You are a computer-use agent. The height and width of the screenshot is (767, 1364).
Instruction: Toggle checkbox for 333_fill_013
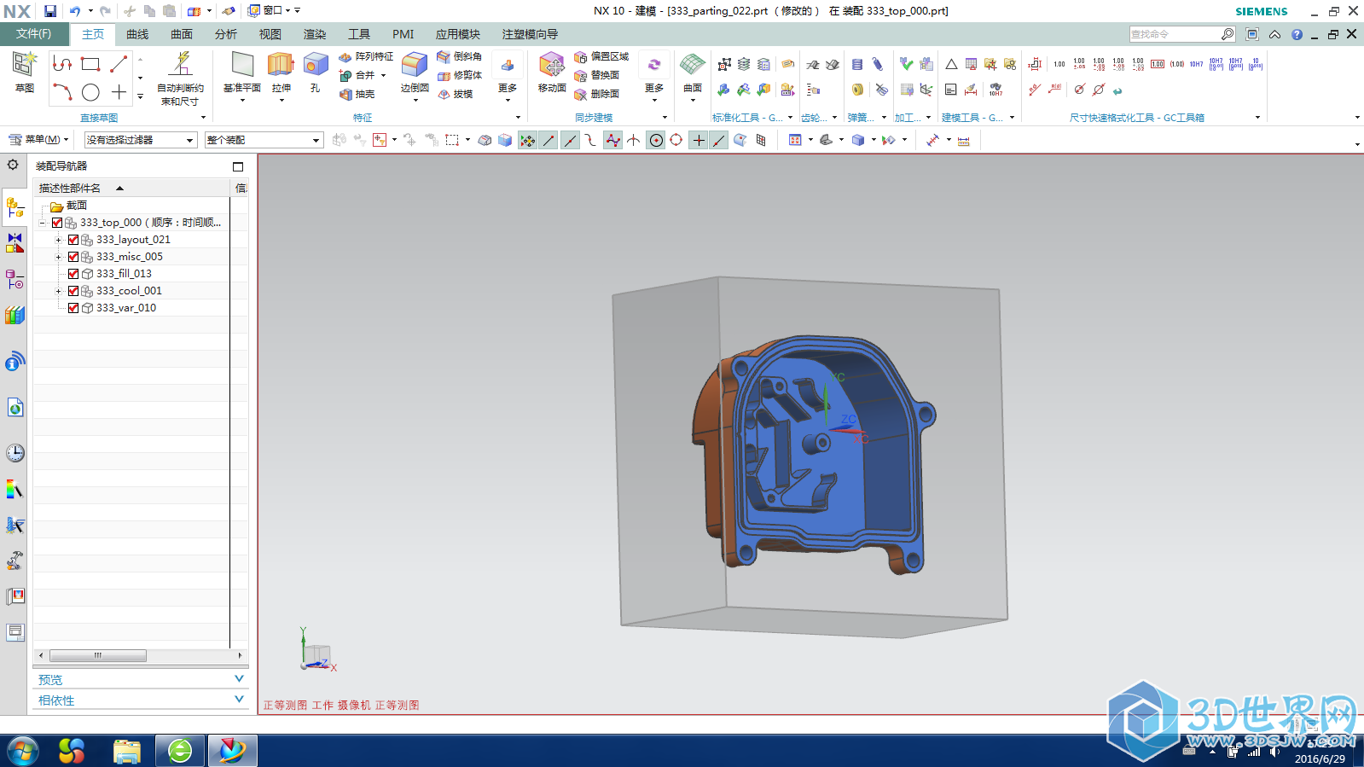point(73,274)
